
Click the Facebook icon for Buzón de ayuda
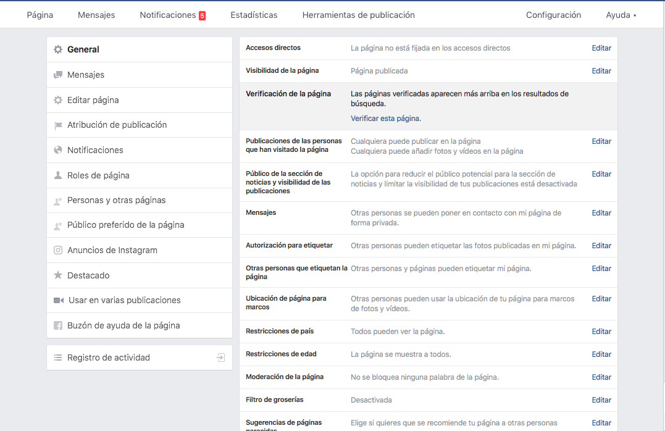tap(58, 325)
